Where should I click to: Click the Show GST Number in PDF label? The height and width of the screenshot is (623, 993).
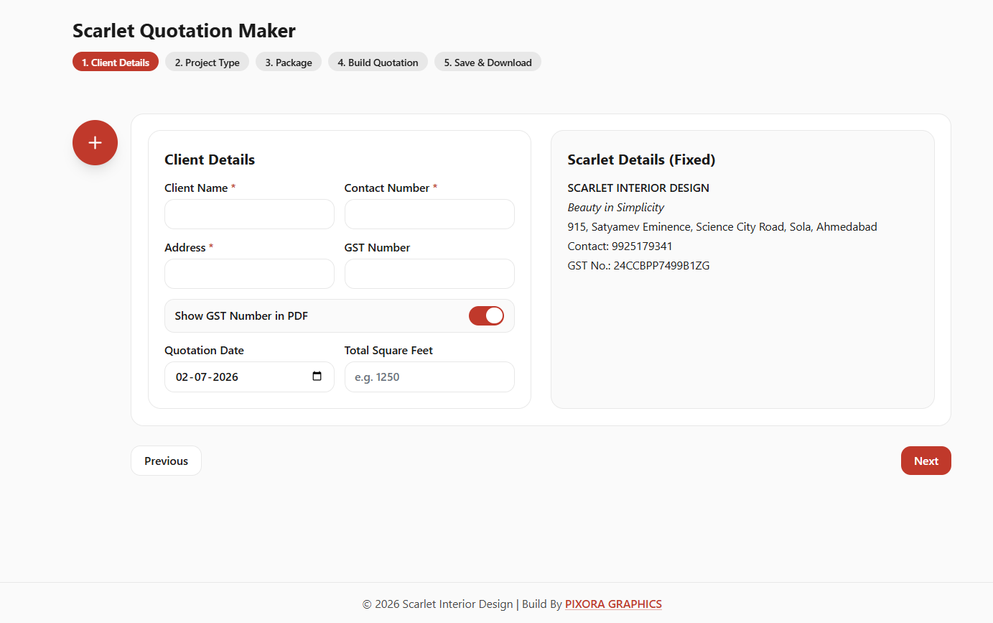[x=241, y=315]
